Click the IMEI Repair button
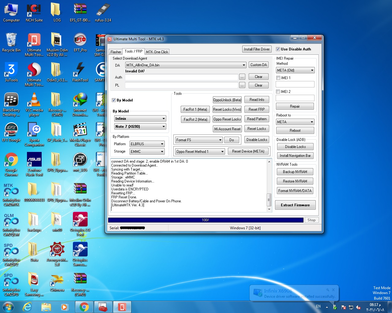The image size is (392, 313). pyautogui.click(x=295, y=106)
